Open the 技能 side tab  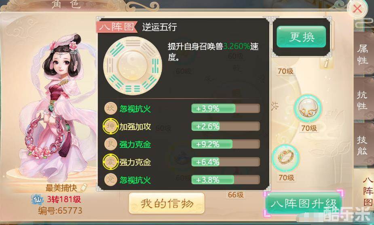click(363, 145)
